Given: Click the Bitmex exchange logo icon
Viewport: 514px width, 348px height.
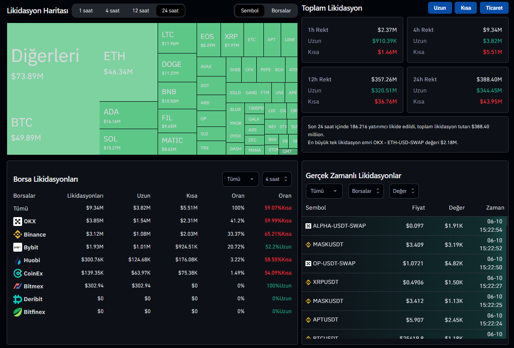Looking at the screenshot, I should point(18,286).
